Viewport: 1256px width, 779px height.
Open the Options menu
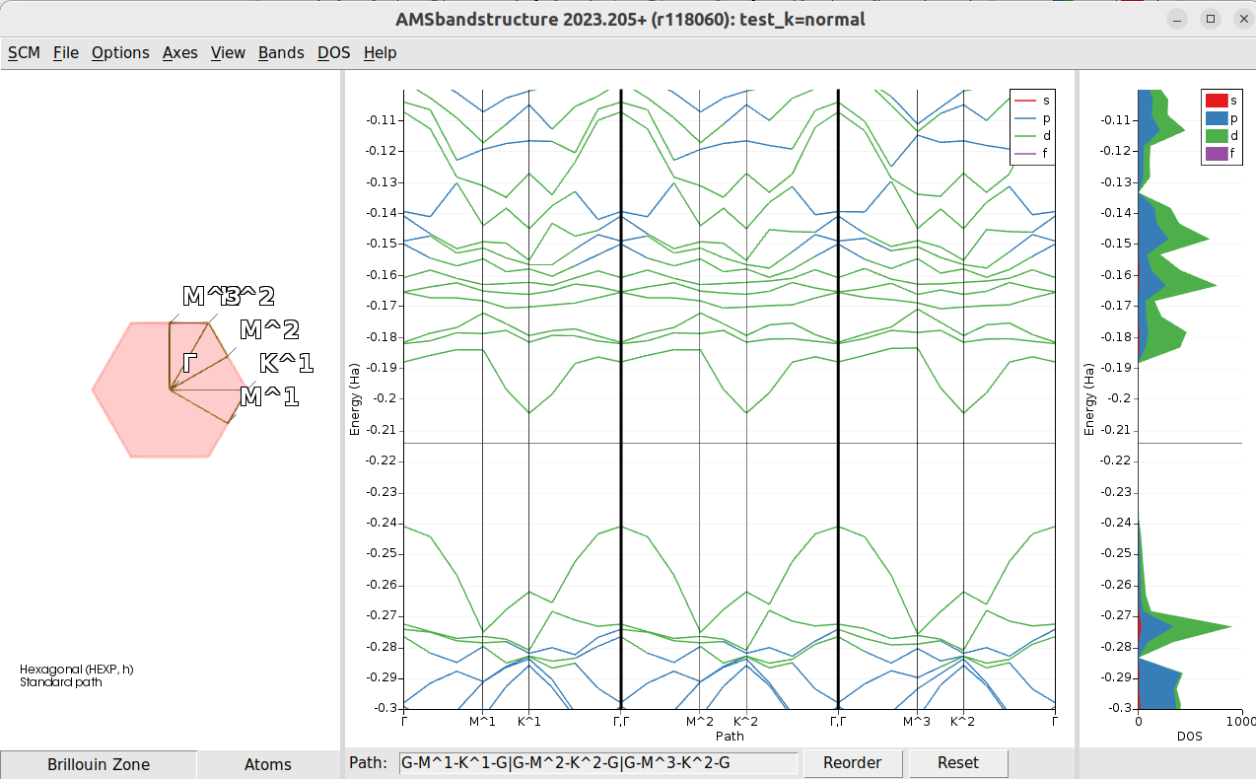tap(120, 52)
